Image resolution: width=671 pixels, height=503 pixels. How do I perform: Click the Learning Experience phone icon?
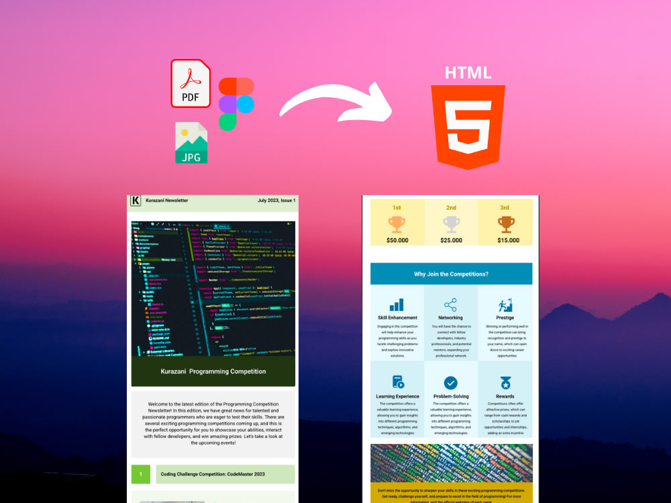[x=398, y=382]
